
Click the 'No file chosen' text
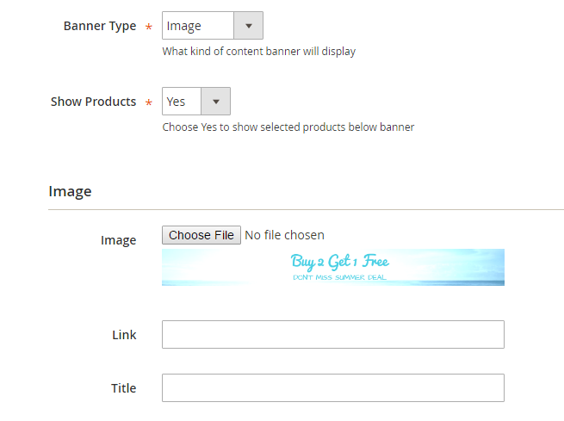pyautogui.click(x=284, y=235)
